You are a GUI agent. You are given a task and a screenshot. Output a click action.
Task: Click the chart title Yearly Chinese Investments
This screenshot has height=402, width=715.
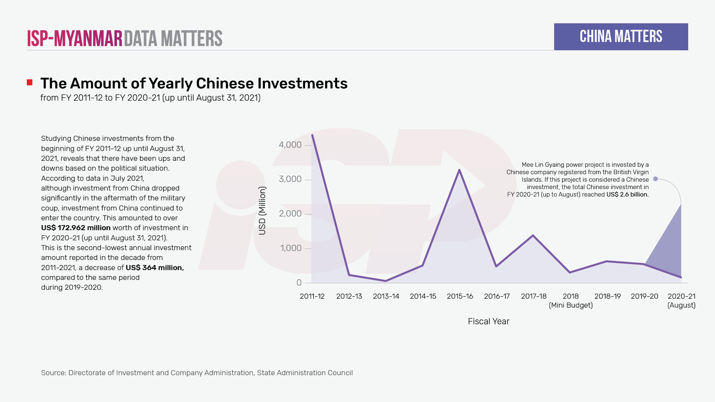[194, 83]
